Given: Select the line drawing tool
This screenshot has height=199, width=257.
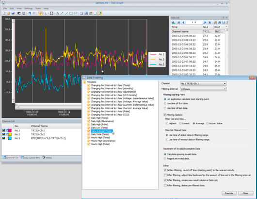Looking at the screenshot, I should 66,13.
